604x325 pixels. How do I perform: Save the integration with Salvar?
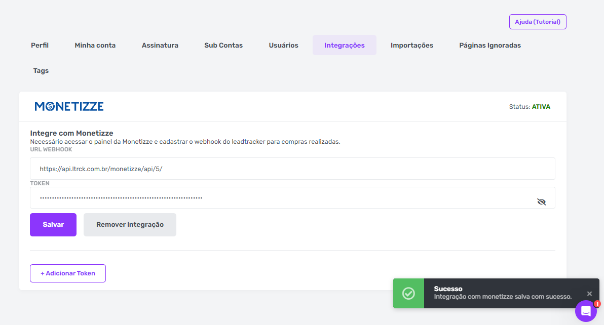53,225
